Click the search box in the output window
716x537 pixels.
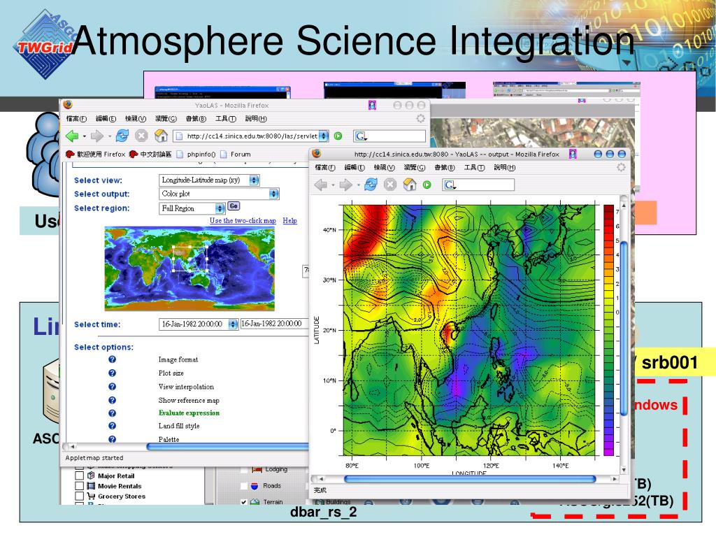[x=478, y=185]
